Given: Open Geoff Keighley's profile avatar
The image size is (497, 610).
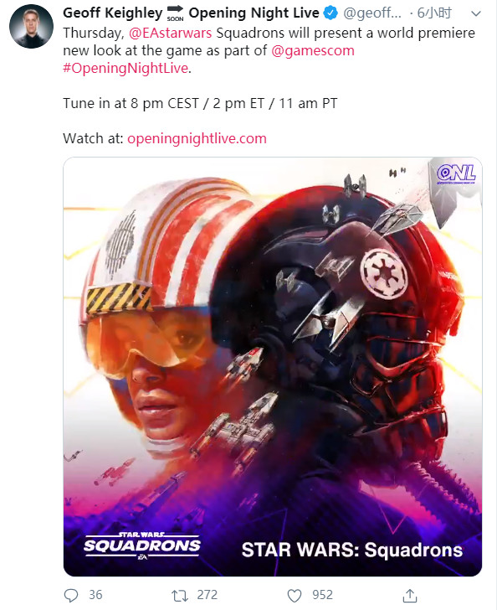Looking at the screenshot, I should coord(32,27).
